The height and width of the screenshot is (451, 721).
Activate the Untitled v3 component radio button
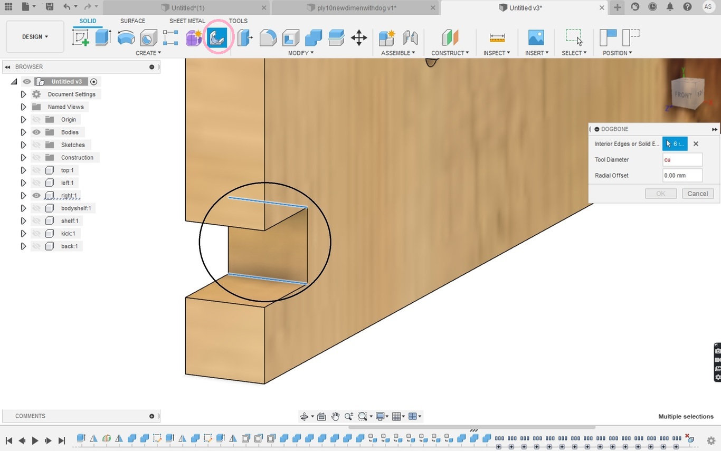point(94,82)
